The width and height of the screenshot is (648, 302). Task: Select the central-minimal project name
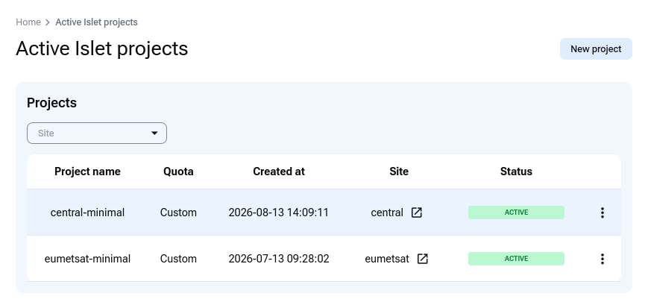(87, 213)
